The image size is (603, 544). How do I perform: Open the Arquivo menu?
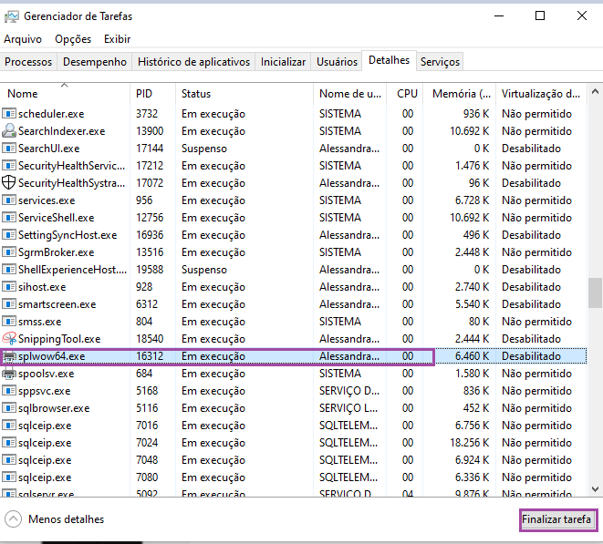23,39
